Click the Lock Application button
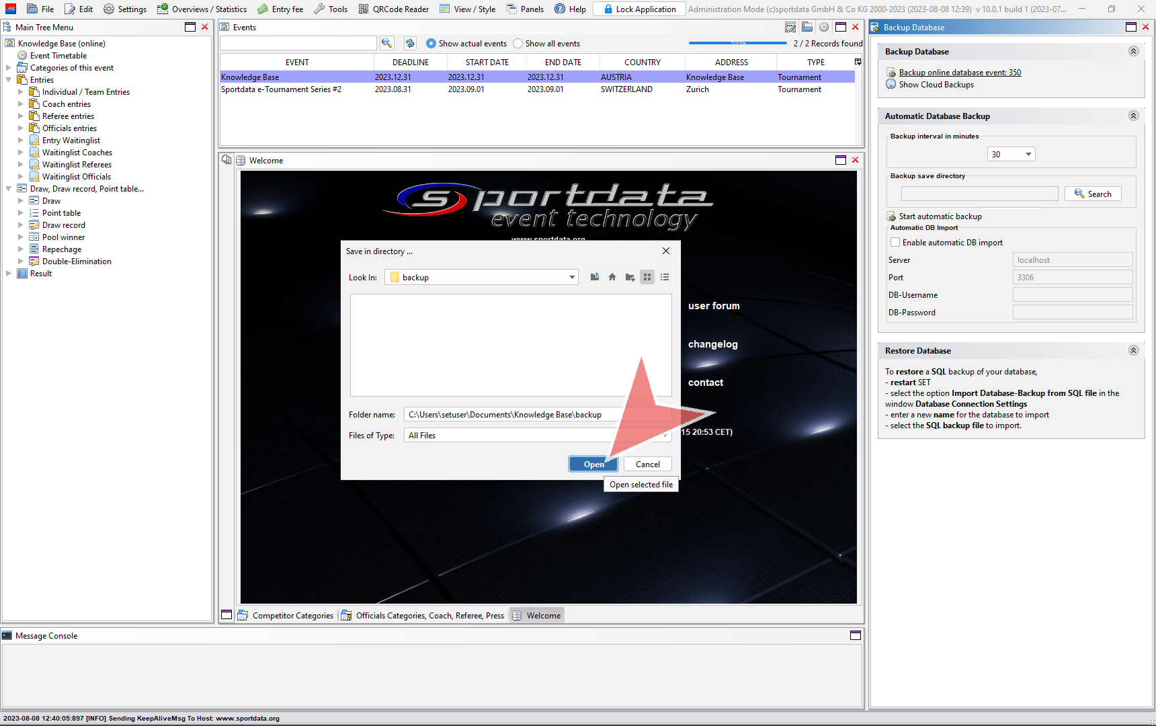Viewport: 1156px width, 726px height. pos(639,9)
